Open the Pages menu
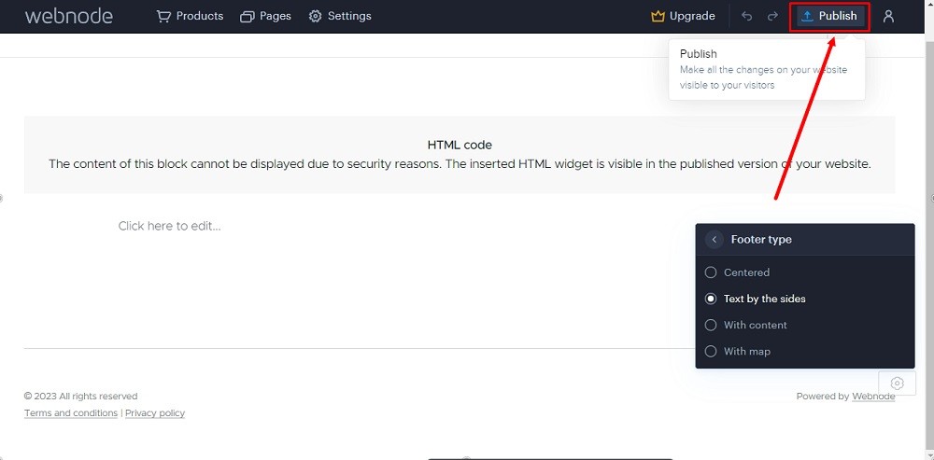 pos(265,16)
